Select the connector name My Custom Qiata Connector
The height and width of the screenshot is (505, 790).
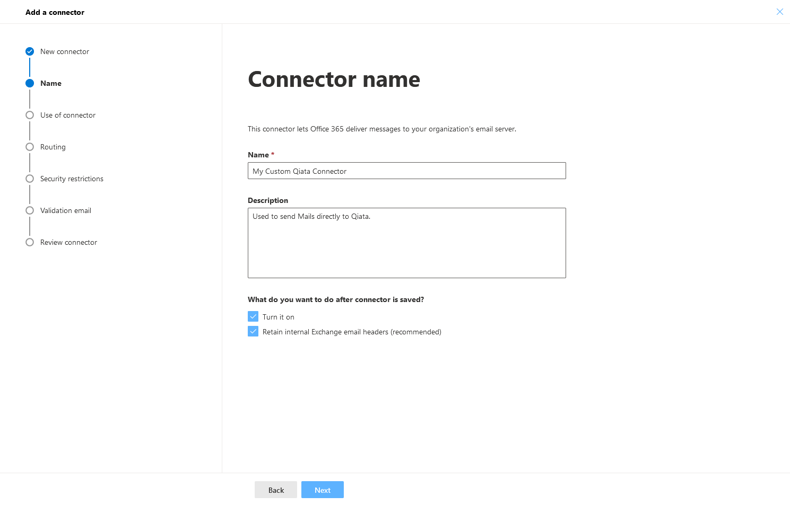(x=299, y=171)
